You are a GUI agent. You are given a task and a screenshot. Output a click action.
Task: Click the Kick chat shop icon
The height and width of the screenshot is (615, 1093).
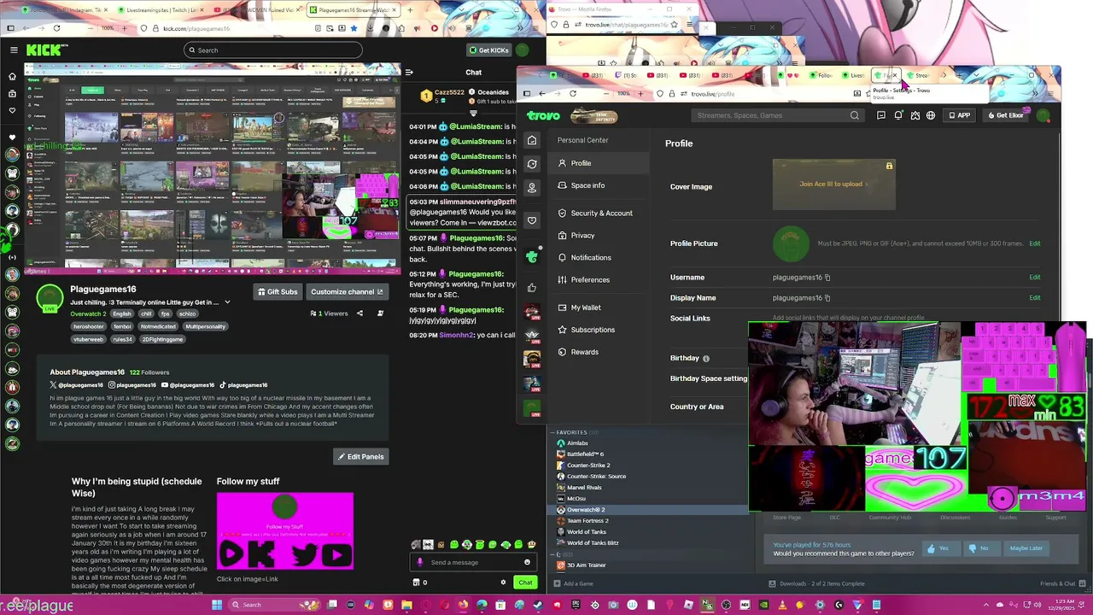[x=417, y=583]
